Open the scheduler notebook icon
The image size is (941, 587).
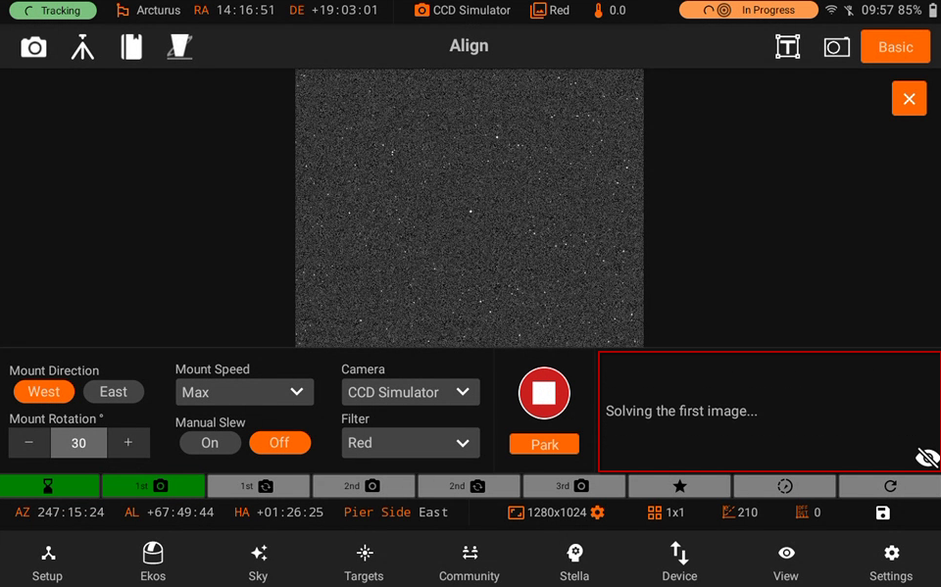point(131,47)
